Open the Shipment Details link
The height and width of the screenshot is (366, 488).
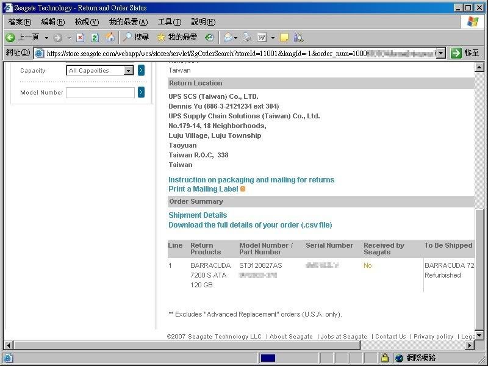[x=198, y=215]
